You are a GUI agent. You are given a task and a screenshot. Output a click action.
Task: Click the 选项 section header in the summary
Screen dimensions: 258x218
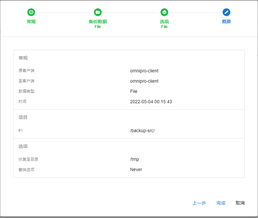coord(23,146)
